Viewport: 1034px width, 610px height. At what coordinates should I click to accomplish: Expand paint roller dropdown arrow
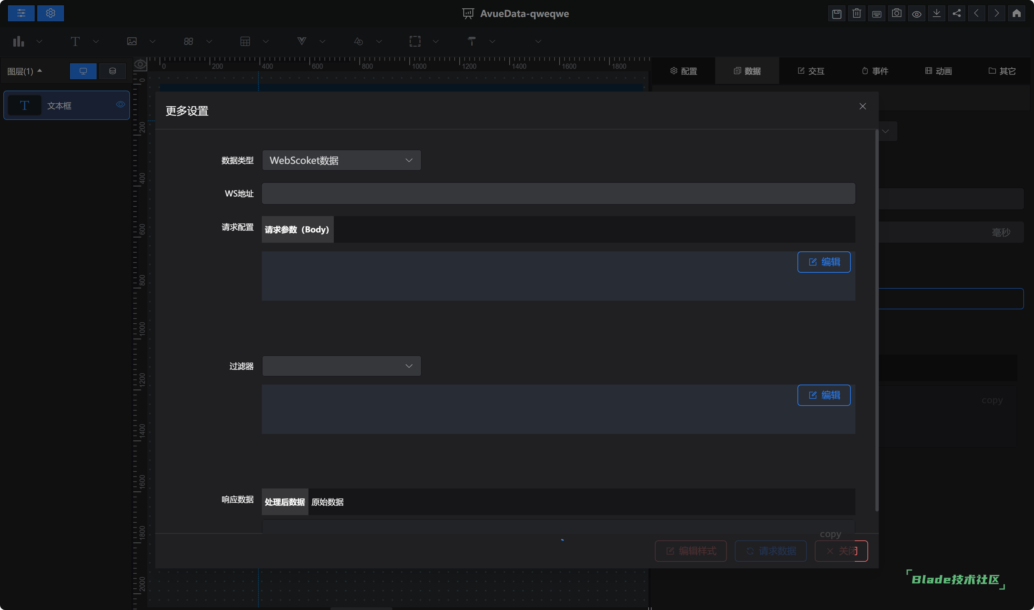tap(492, 42)
